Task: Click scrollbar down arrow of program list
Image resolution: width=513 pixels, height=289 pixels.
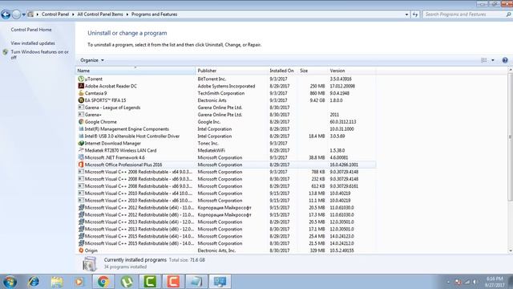Action: tap(511, 250)
